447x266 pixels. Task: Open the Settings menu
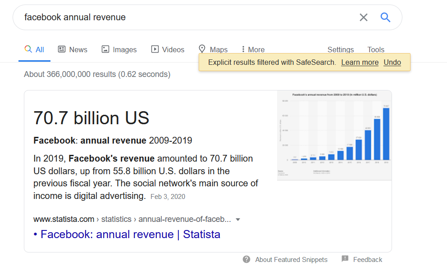point(340,50)
